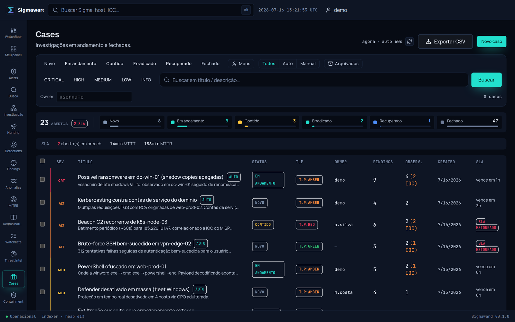Filter by Em andamento status tab
This screenshot has height=322, width=515.
[80, 64]
